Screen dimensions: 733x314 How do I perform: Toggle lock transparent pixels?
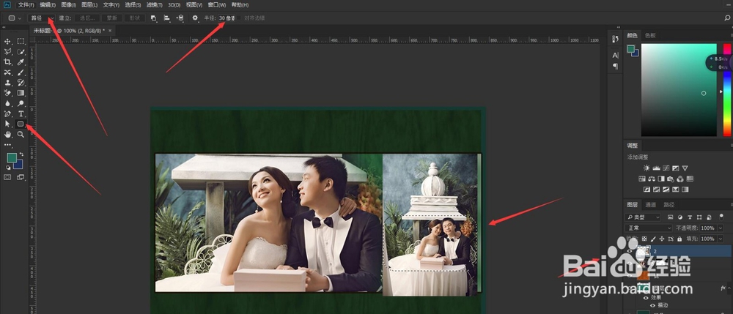click(644, 239)
